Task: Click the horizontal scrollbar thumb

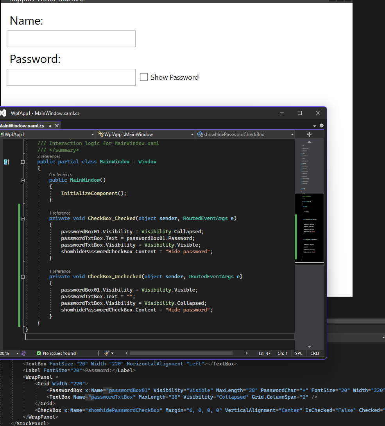Action: [181, 353]
